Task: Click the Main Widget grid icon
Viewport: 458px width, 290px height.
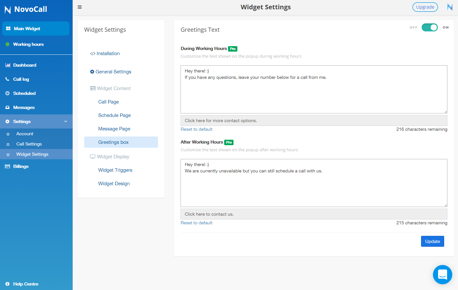Action: tap(8, 29)
